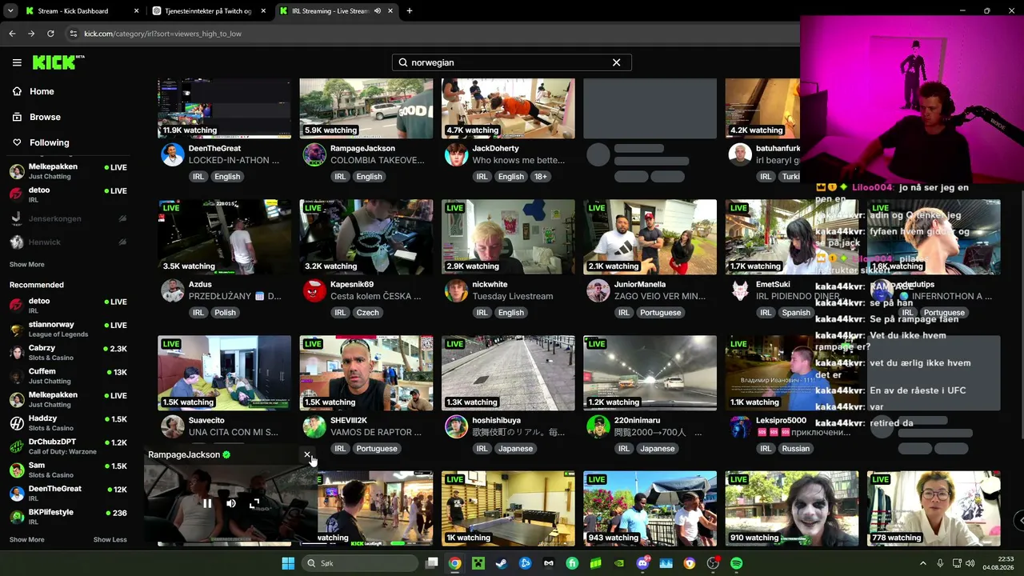Open DeenTheGreat's avatar in the stream grid

coord(173,154)
